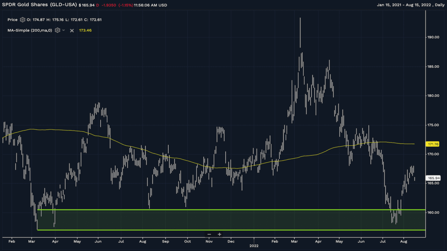447x251 pixels.
Task: Click the SPDR Gold Shares (GLD-USA) title
Action: (x=39, y=5)
